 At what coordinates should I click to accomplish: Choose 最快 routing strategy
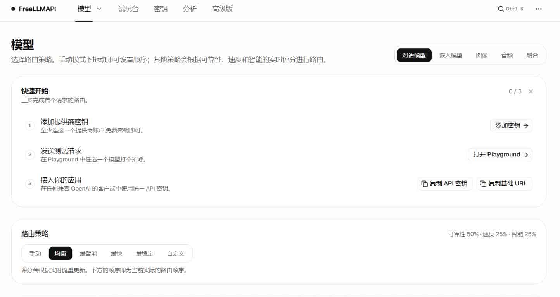point(117,254)
